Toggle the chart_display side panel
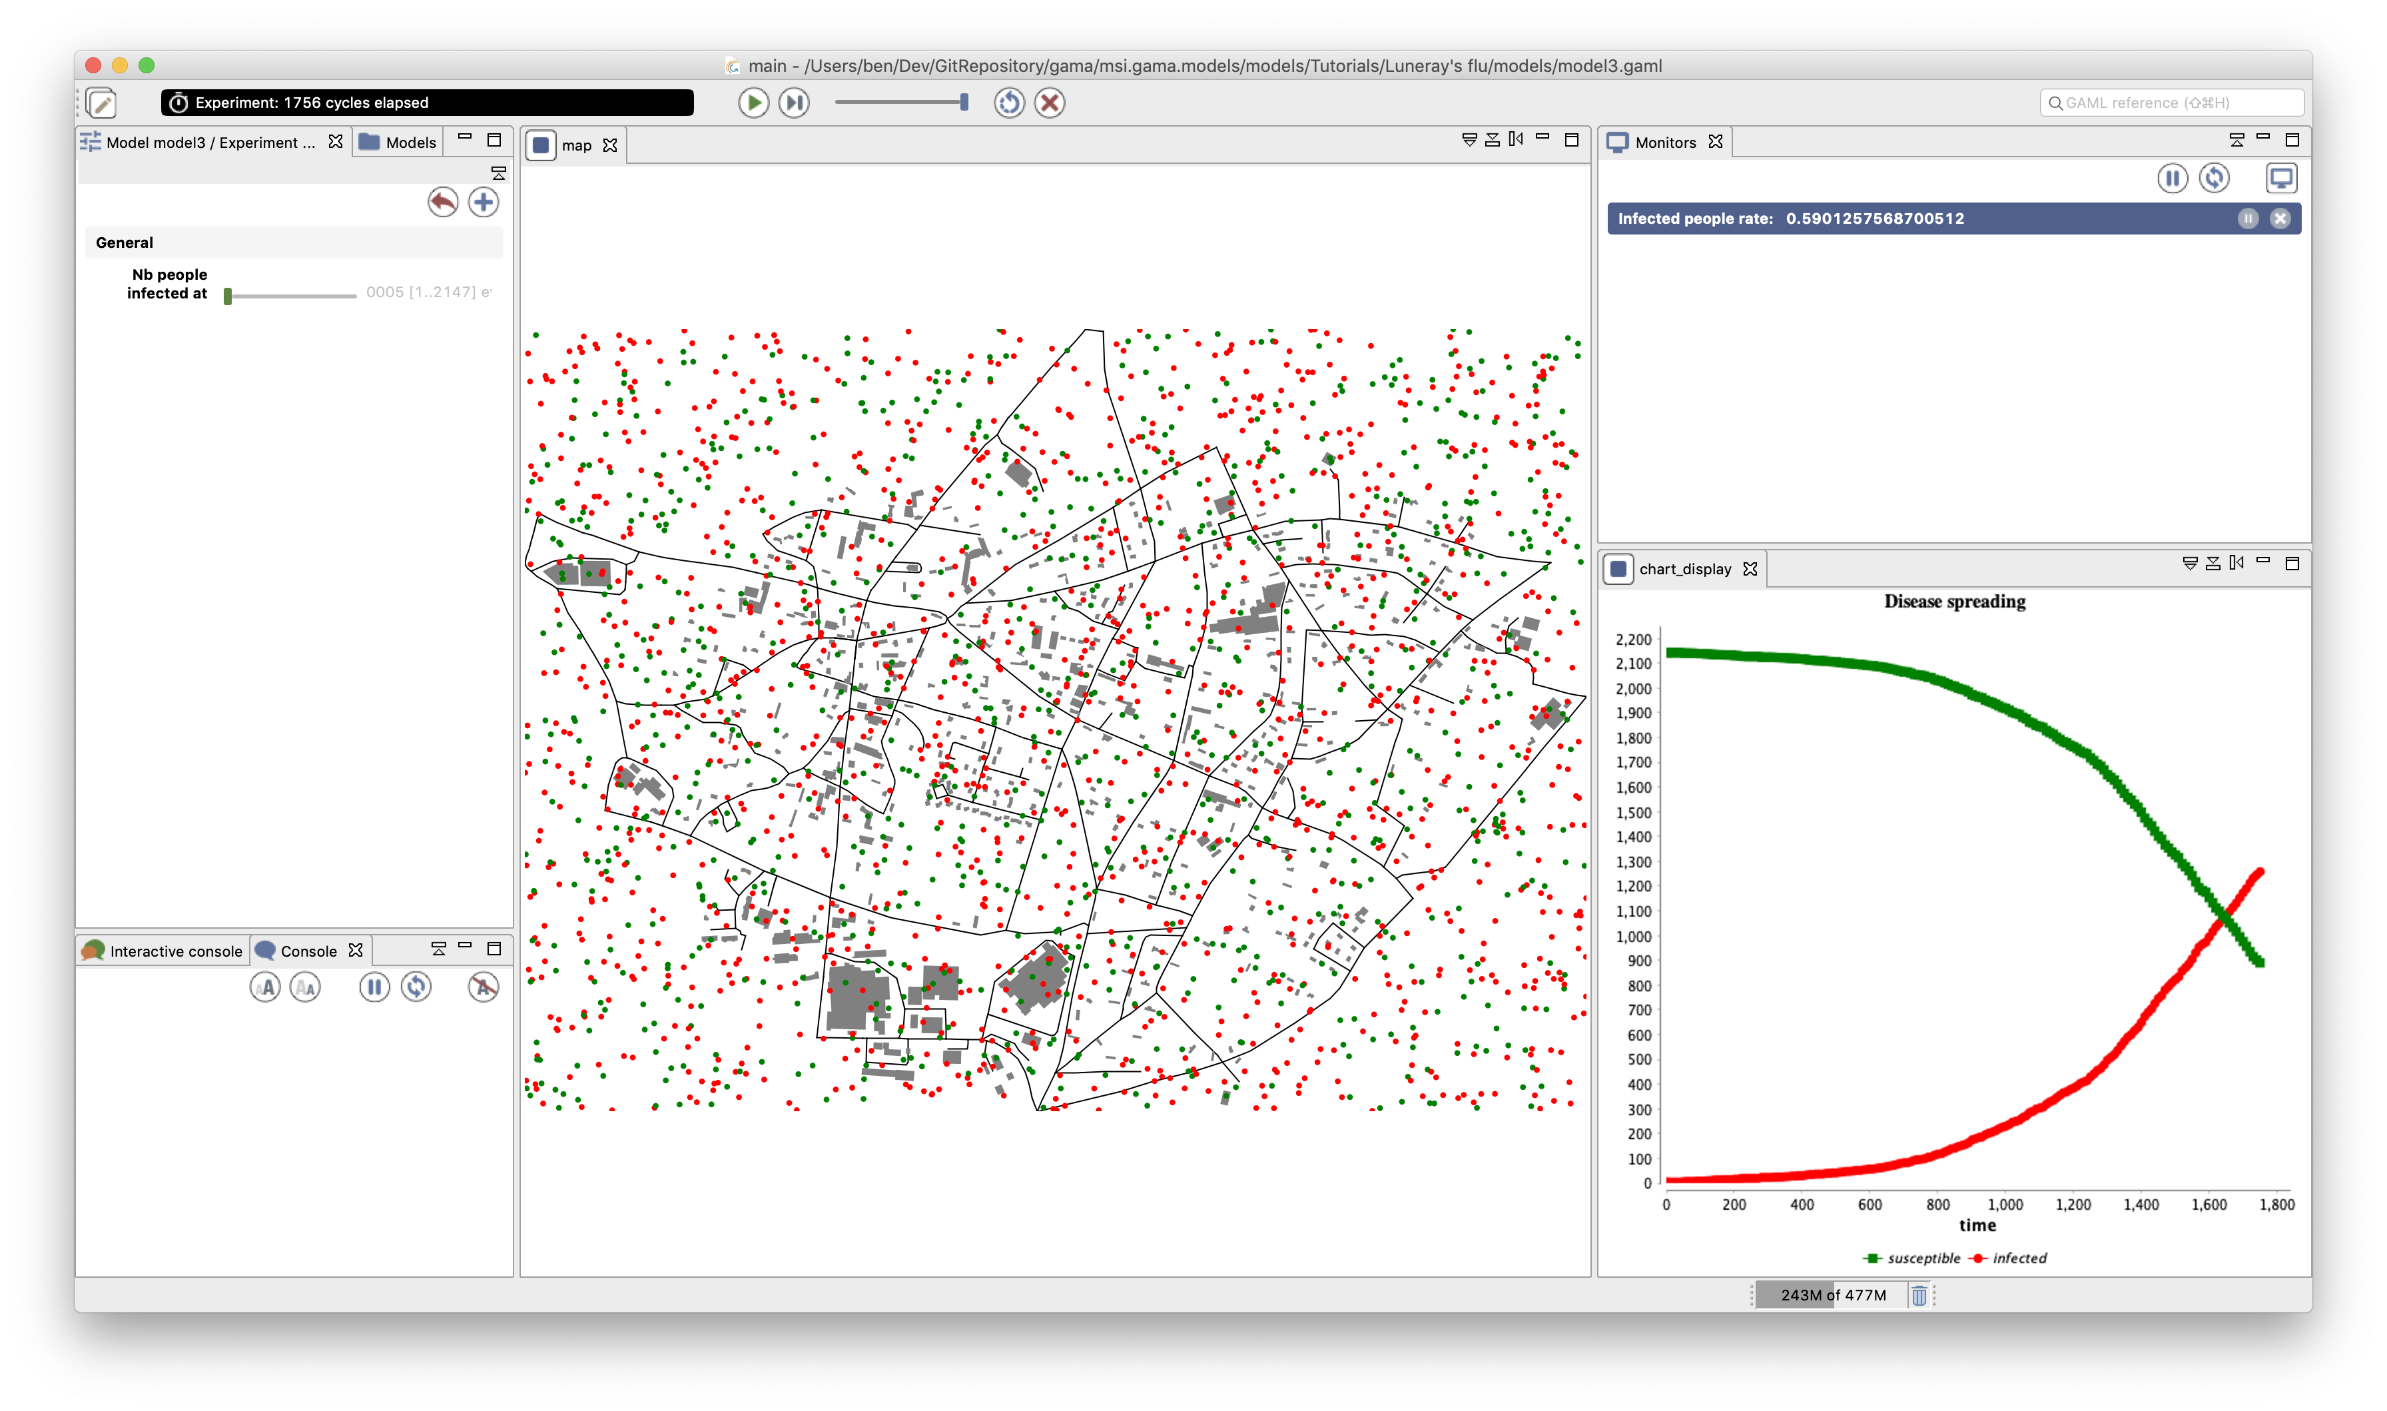Viewport: 2387px width, 1411px height. pos(2237,563)
